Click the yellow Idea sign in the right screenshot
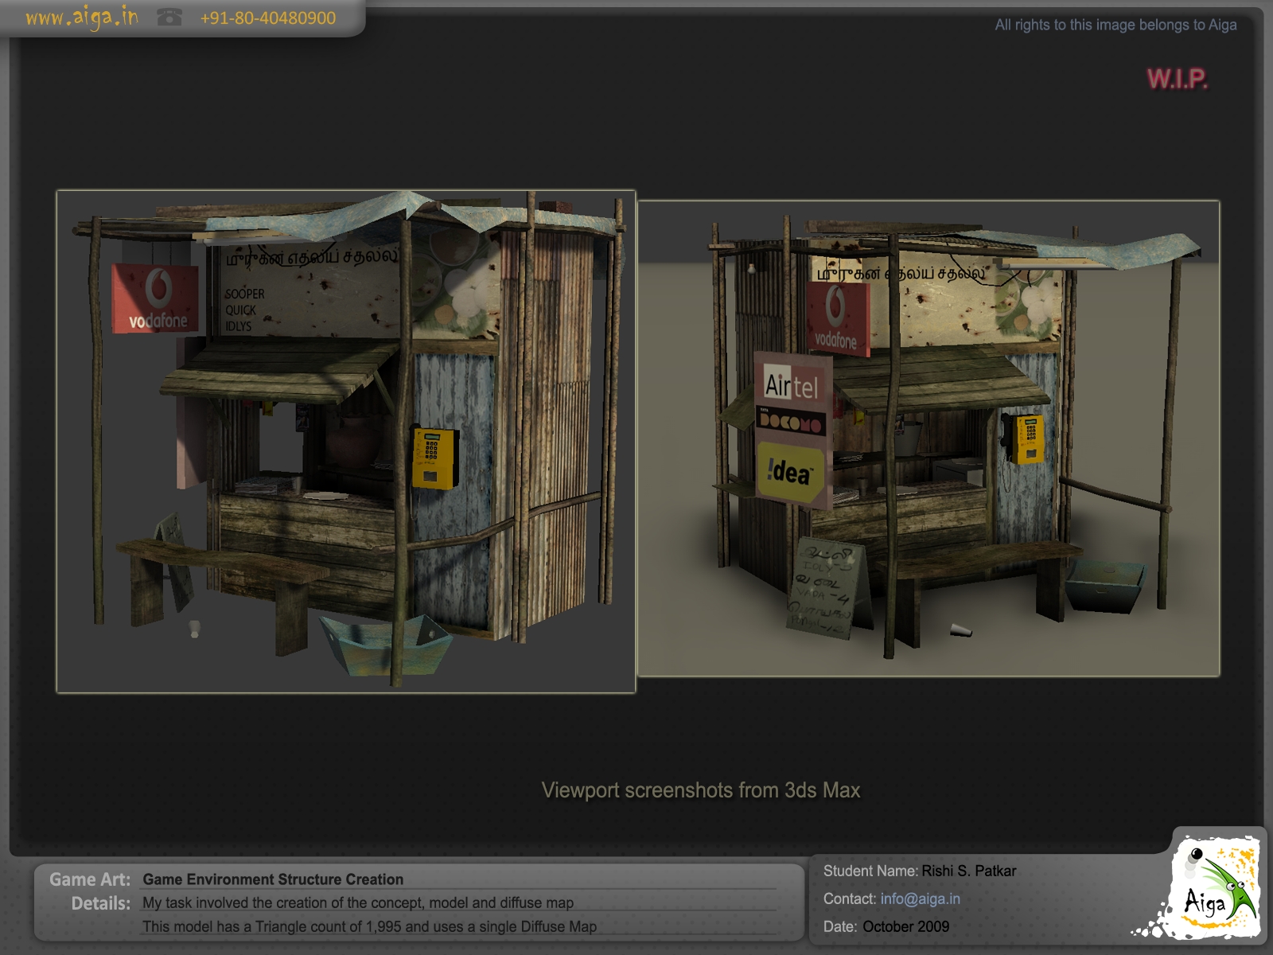 tap(790, 473)
